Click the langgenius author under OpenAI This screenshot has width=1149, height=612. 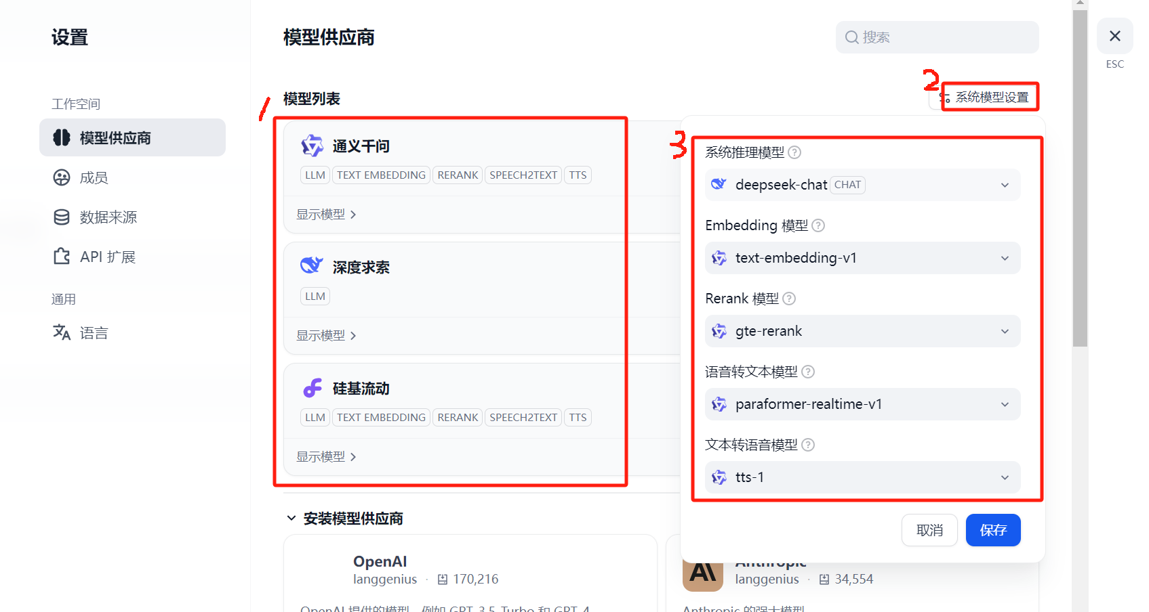[385, 580]
